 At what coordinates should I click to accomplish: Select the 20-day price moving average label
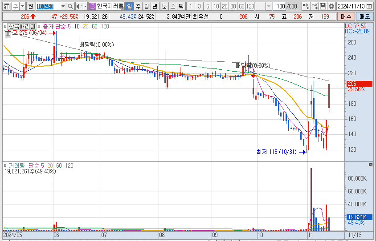point(86,26)
